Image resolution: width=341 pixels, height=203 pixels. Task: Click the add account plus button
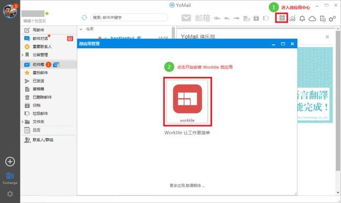10,162
